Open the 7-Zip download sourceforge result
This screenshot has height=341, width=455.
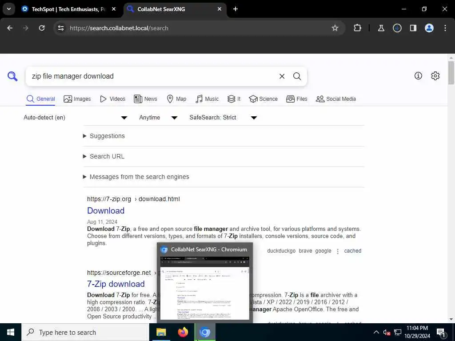116,284
